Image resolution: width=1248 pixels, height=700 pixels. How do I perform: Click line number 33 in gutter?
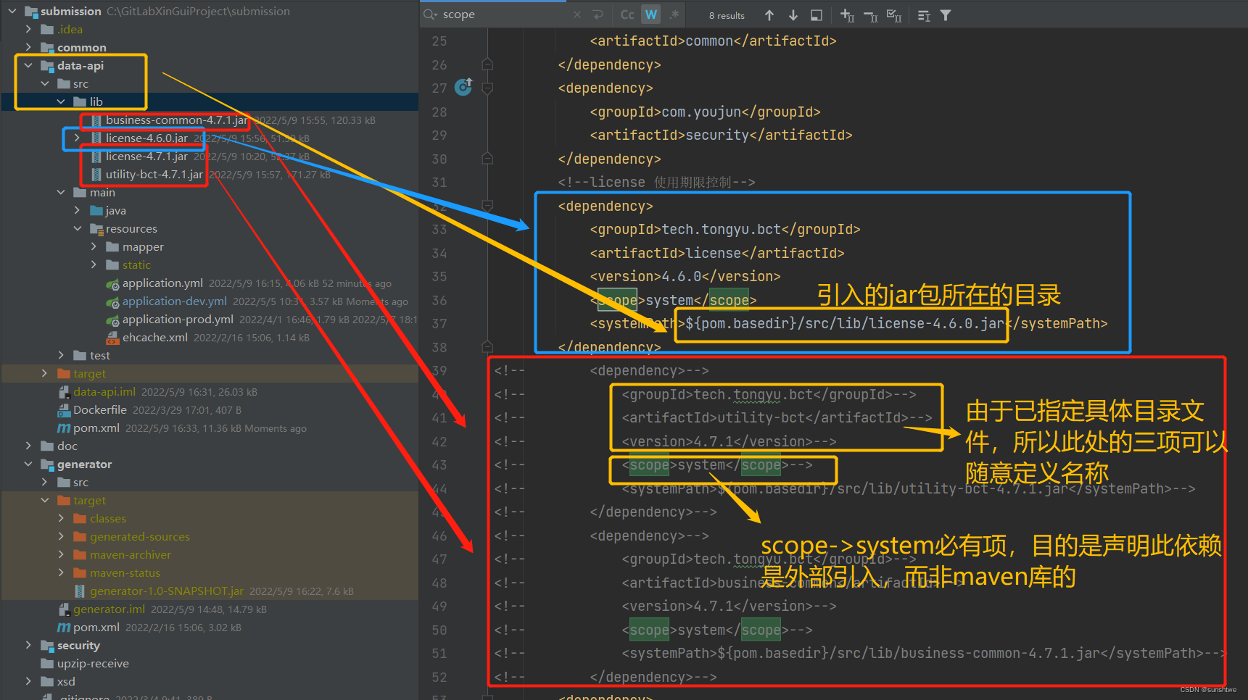tap(439, 230)
